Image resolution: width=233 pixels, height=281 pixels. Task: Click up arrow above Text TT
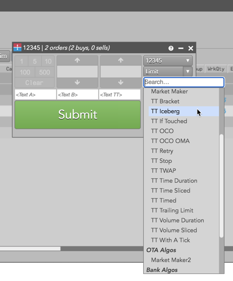(x=120, y=61)
